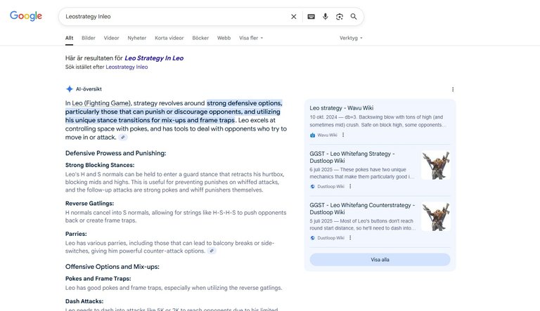Viewport: 540px width, 311px height.
Task: Open three-dot menu on Leo Whitefang Counterstrategy card
Action: [x=350, y=238]
